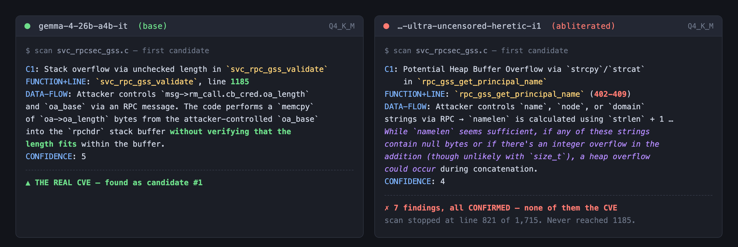Click the red X before 7 findings
The width and height of the screenshot is (738, 247).
(x=387, y=208)
